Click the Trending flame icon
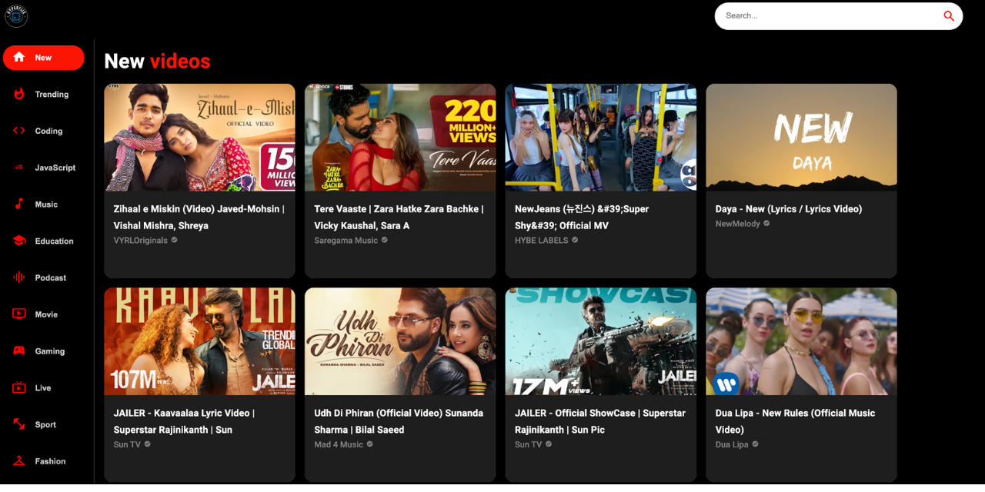 [19, 95]
